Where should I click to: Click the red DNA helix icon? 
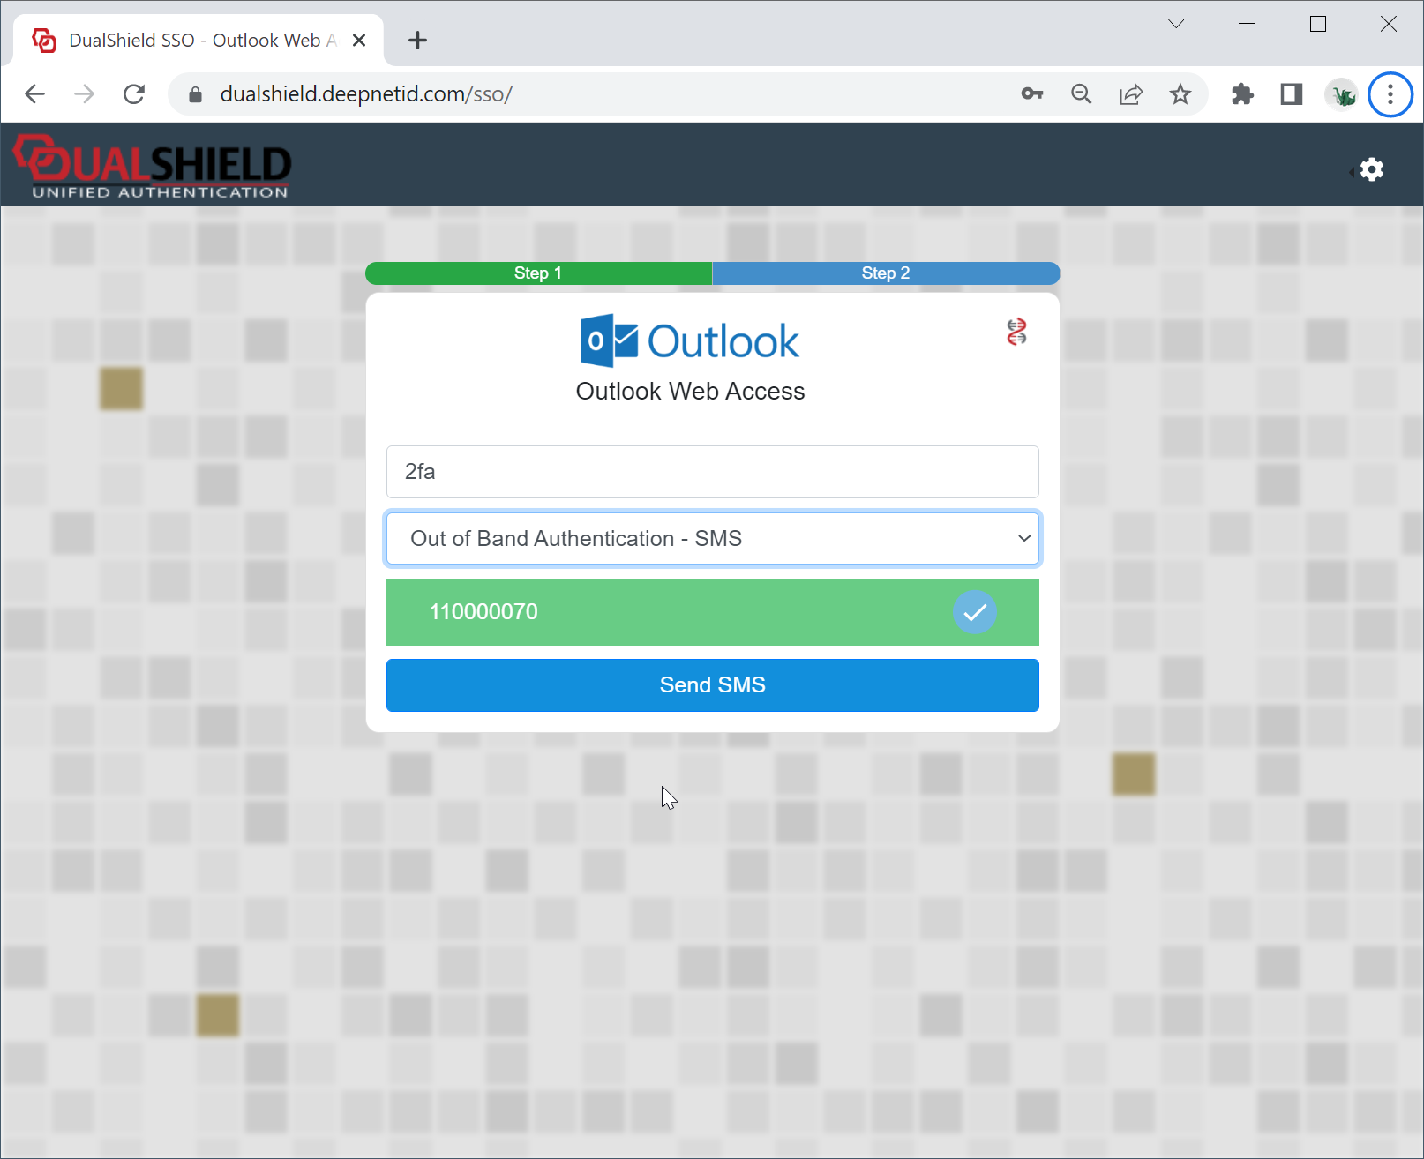(1016, 333)
